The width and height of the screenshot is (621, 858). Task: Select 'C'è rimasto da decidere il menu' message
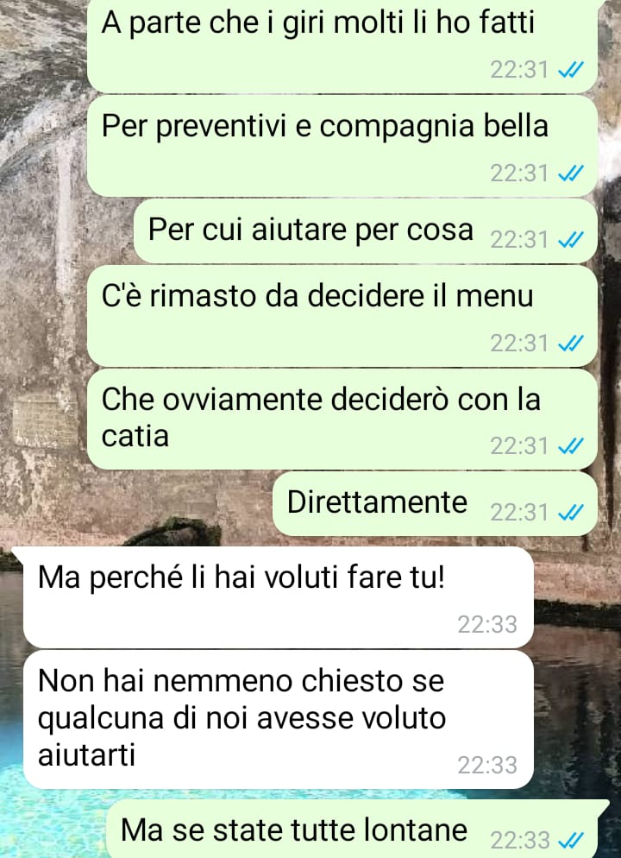tap(342, 316)
